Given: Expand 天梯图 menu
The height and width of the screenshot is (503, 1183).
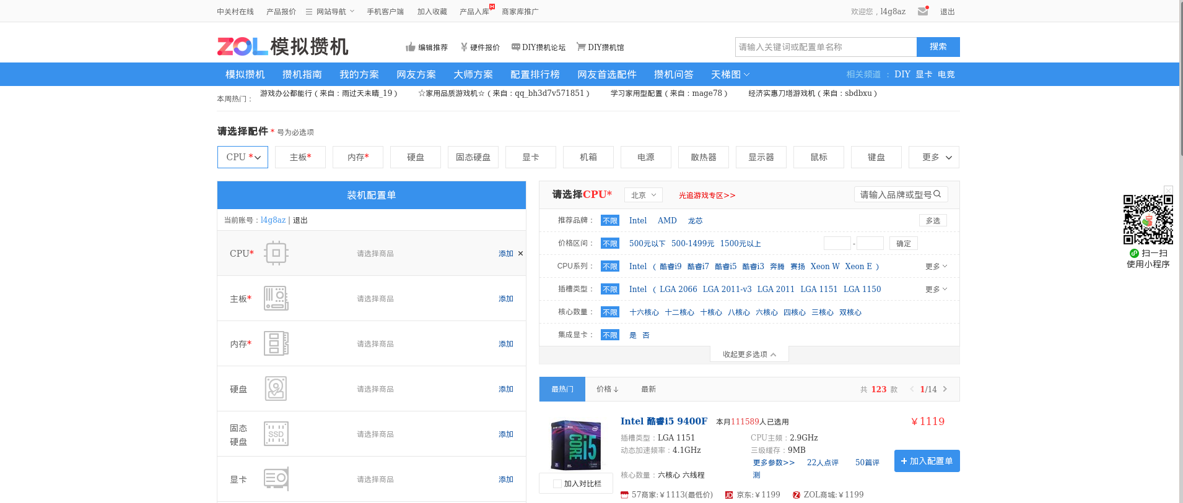Looking at the screenshot, I should pos(730,74).
